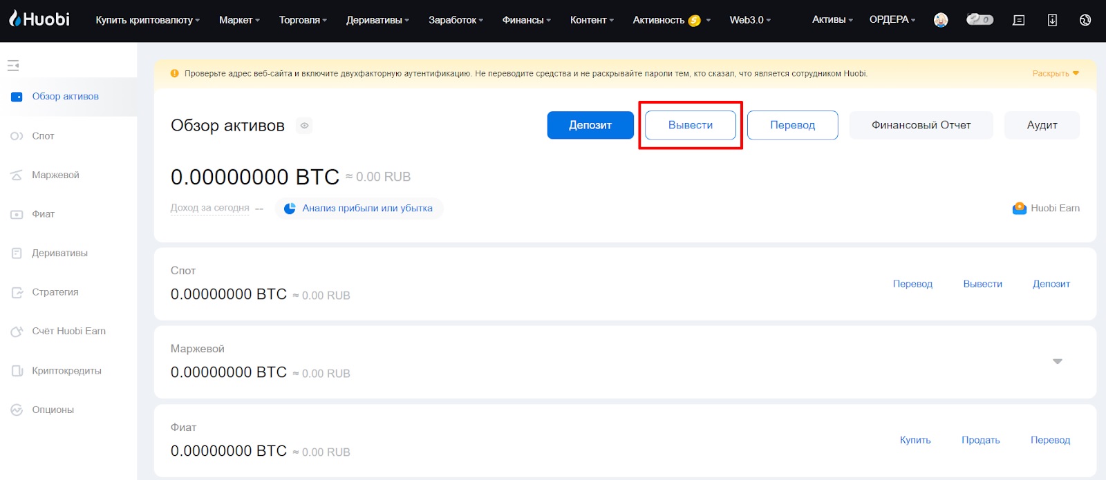Open the Активы dropdown
This screenshot has height=480, width=1106.
pyautogui.click(x=832, y=20)
